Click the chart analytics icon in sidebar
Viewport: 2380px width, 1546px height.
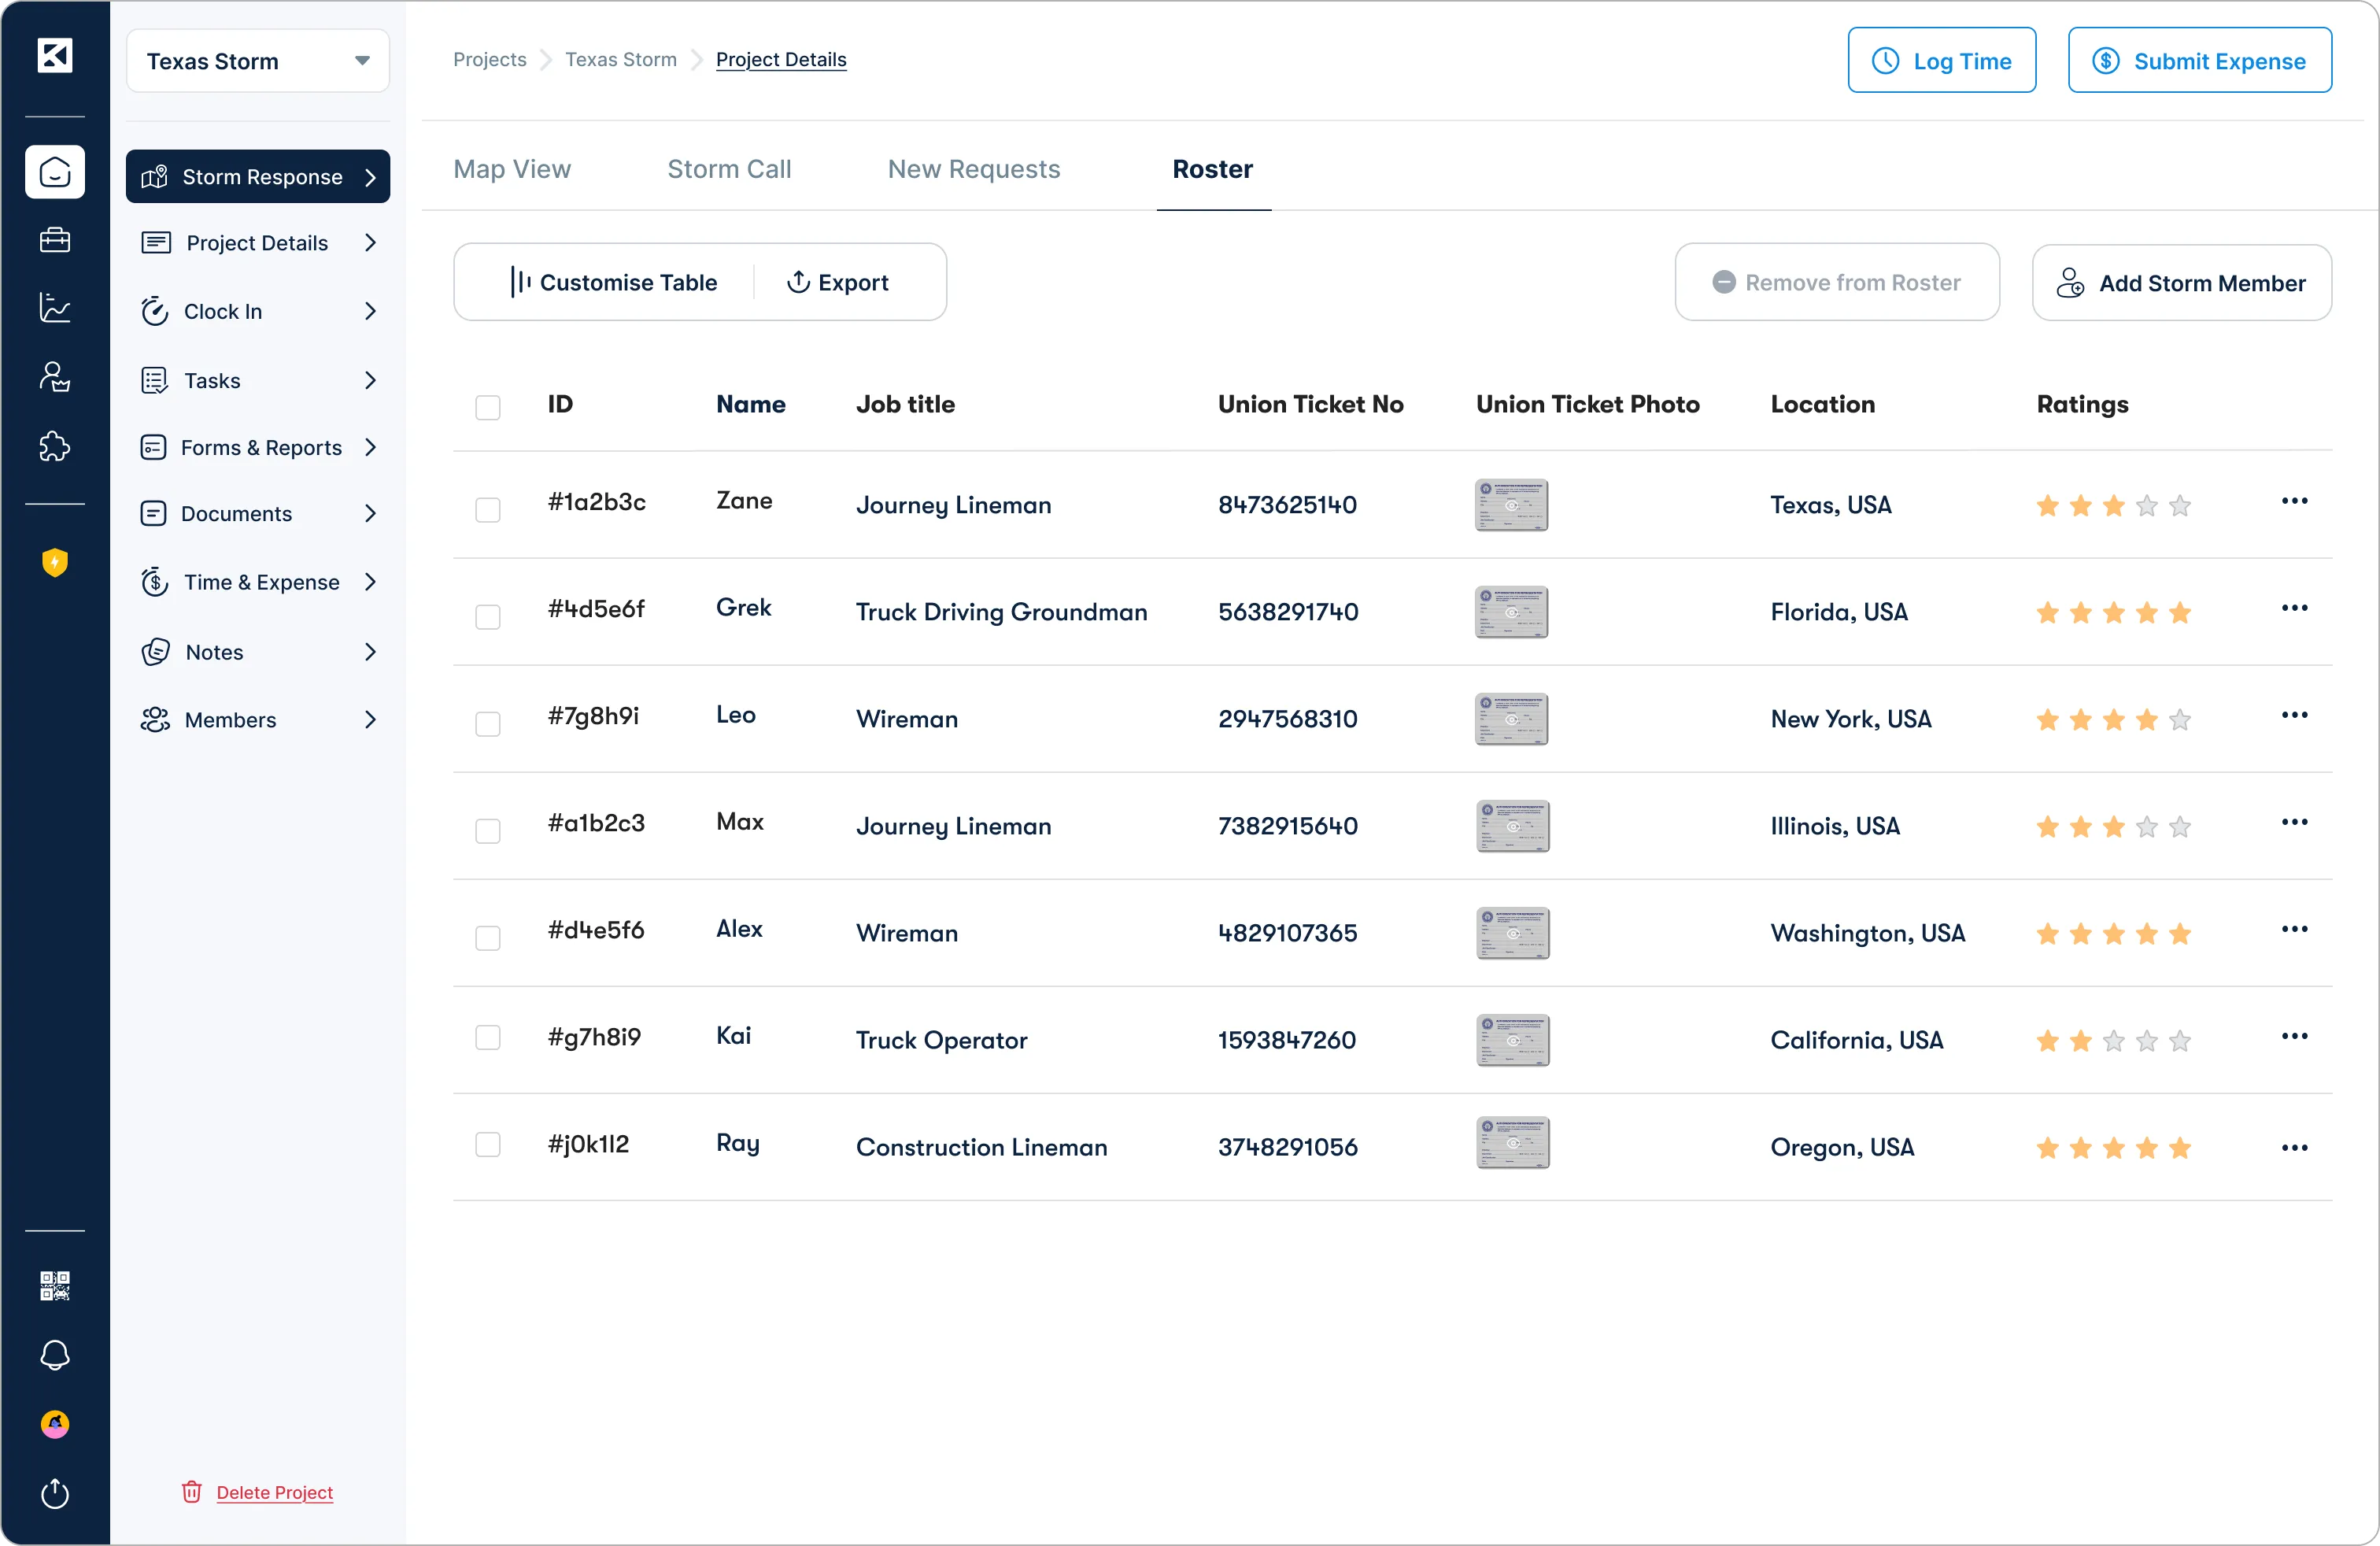(55, 308)
